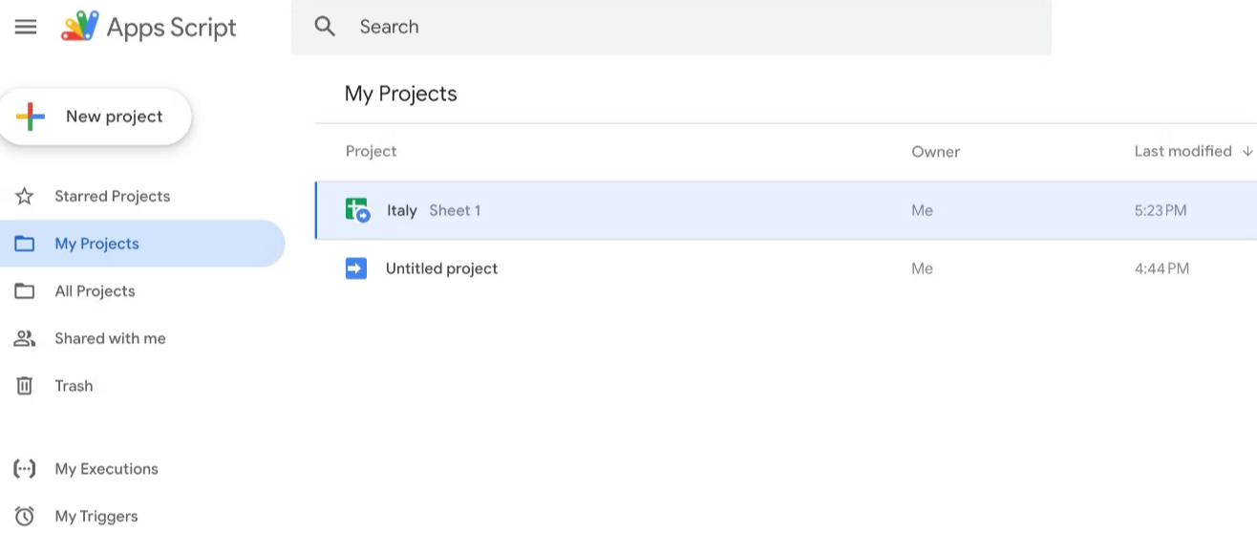Click the Starred Projects star icon
This screenshot has width=1257, height=534.
(x=25, y=196)
